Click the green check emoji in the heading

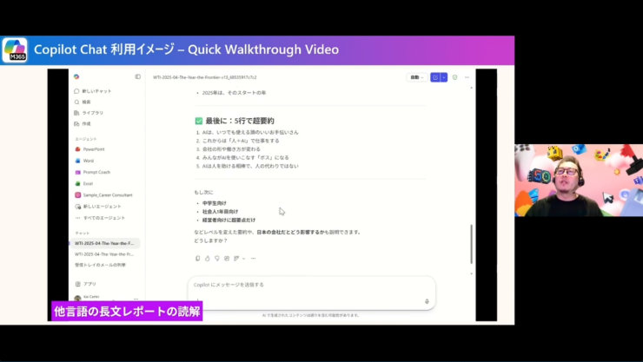pos(199,121)
